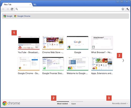131x108 pixels.
Task: Bookmark page using the star icon
Action: pyautogui.click(x=123, y=9)
